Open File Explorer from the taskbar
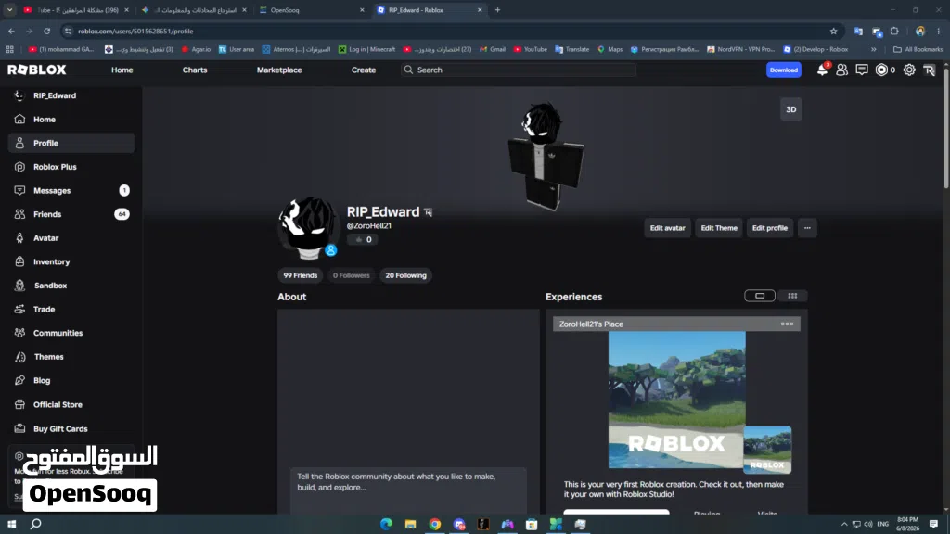950x534 pixels. (411, 525)
